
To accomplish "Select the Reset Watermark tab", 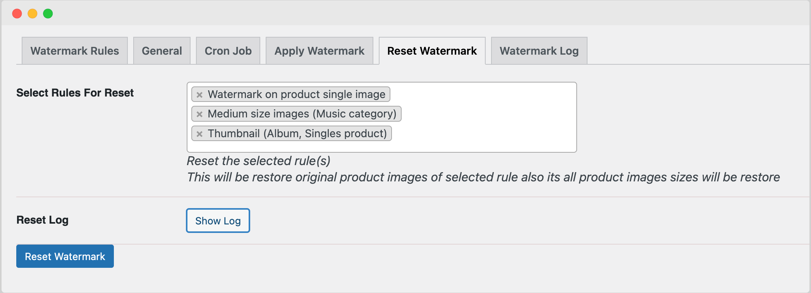I will tap(432, 50).
